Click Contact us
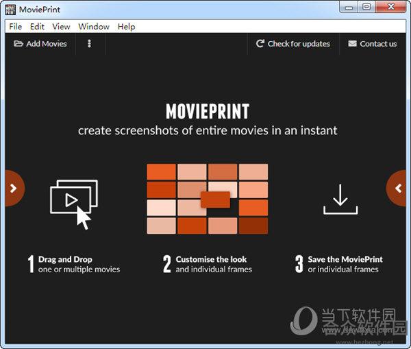 coord(372,44)
